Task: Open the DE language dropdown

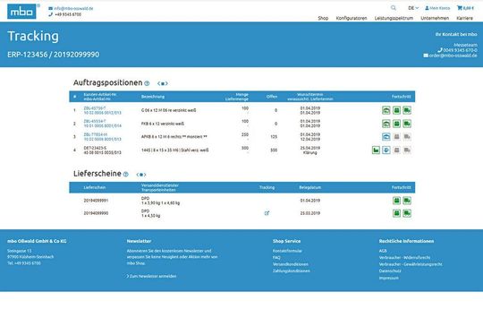Action: pyautogui.click(x=413, y=8)
